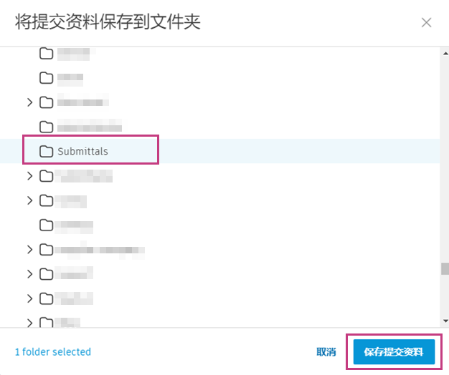The image size is (449, 375).
Task: Click the "1 folder selected" status text
Action: point(53,352)
